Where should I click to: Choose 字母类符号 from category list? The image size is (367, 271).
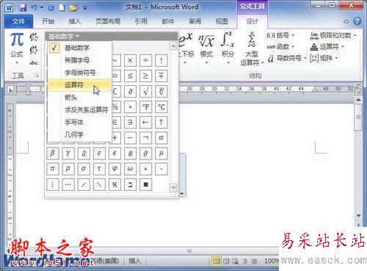click(80, 73)
